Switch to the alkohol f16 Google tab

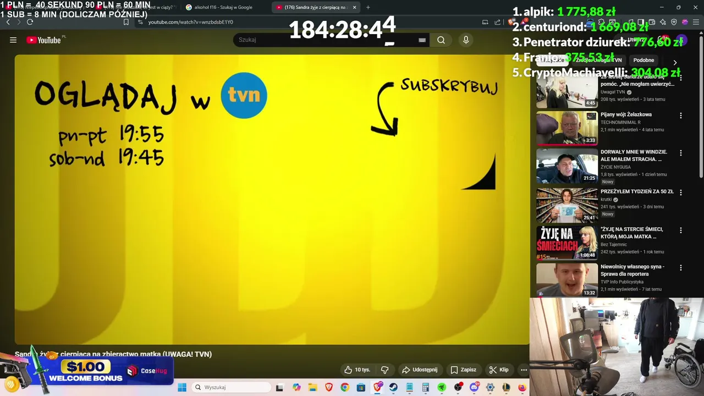[223, 7]
